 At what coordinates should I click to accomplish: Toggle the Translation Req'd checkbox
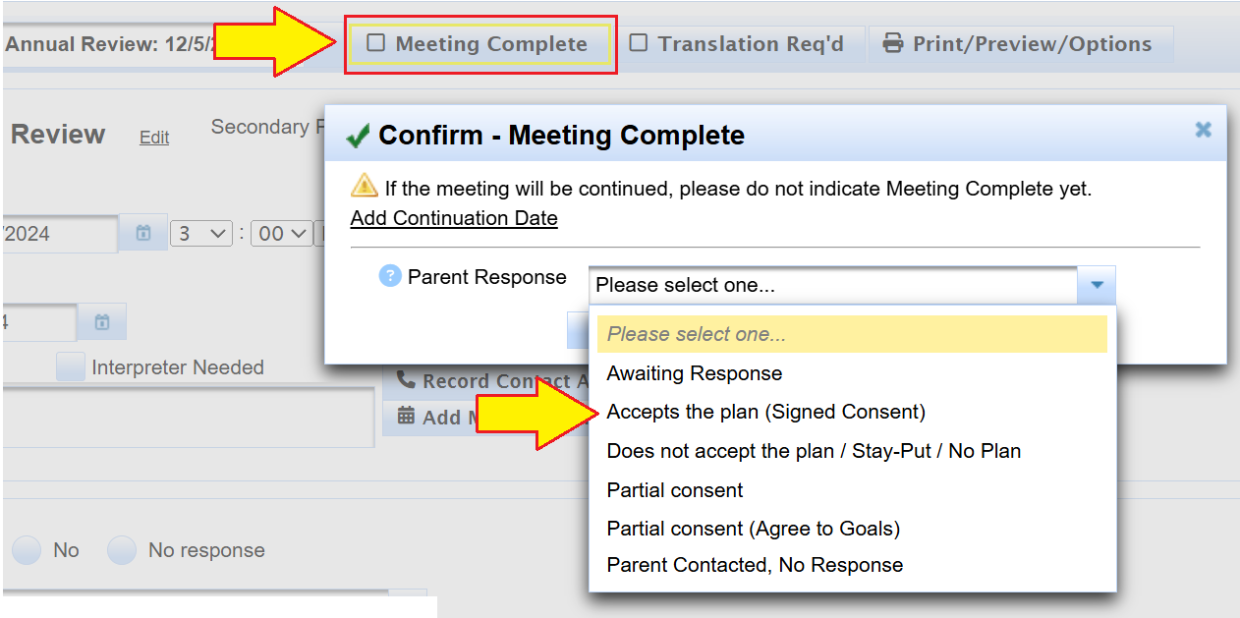tap(639, 43)
